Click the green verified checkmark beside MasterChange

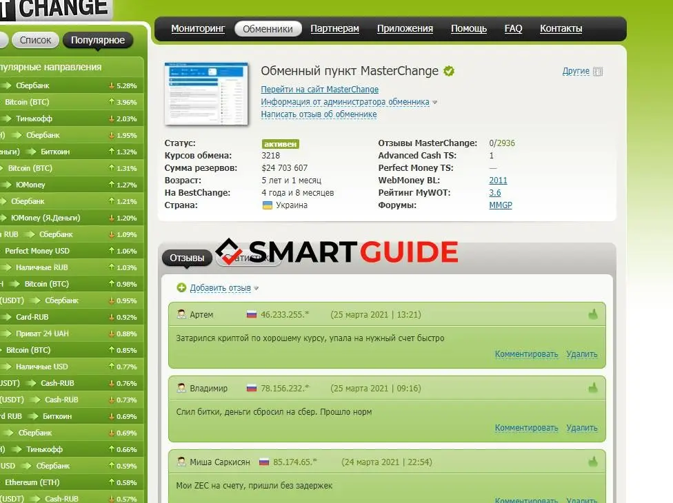449,71
